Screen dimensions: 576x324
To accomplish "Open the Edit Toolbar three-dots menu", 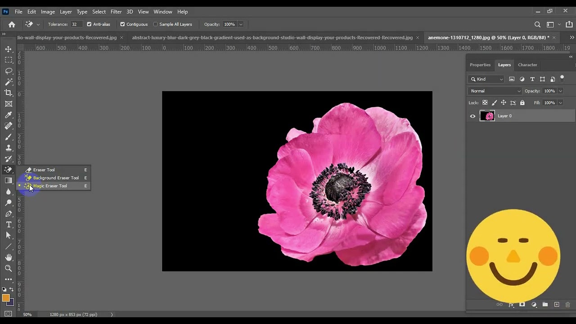I will pyautogui.click(x=9, y=279).
